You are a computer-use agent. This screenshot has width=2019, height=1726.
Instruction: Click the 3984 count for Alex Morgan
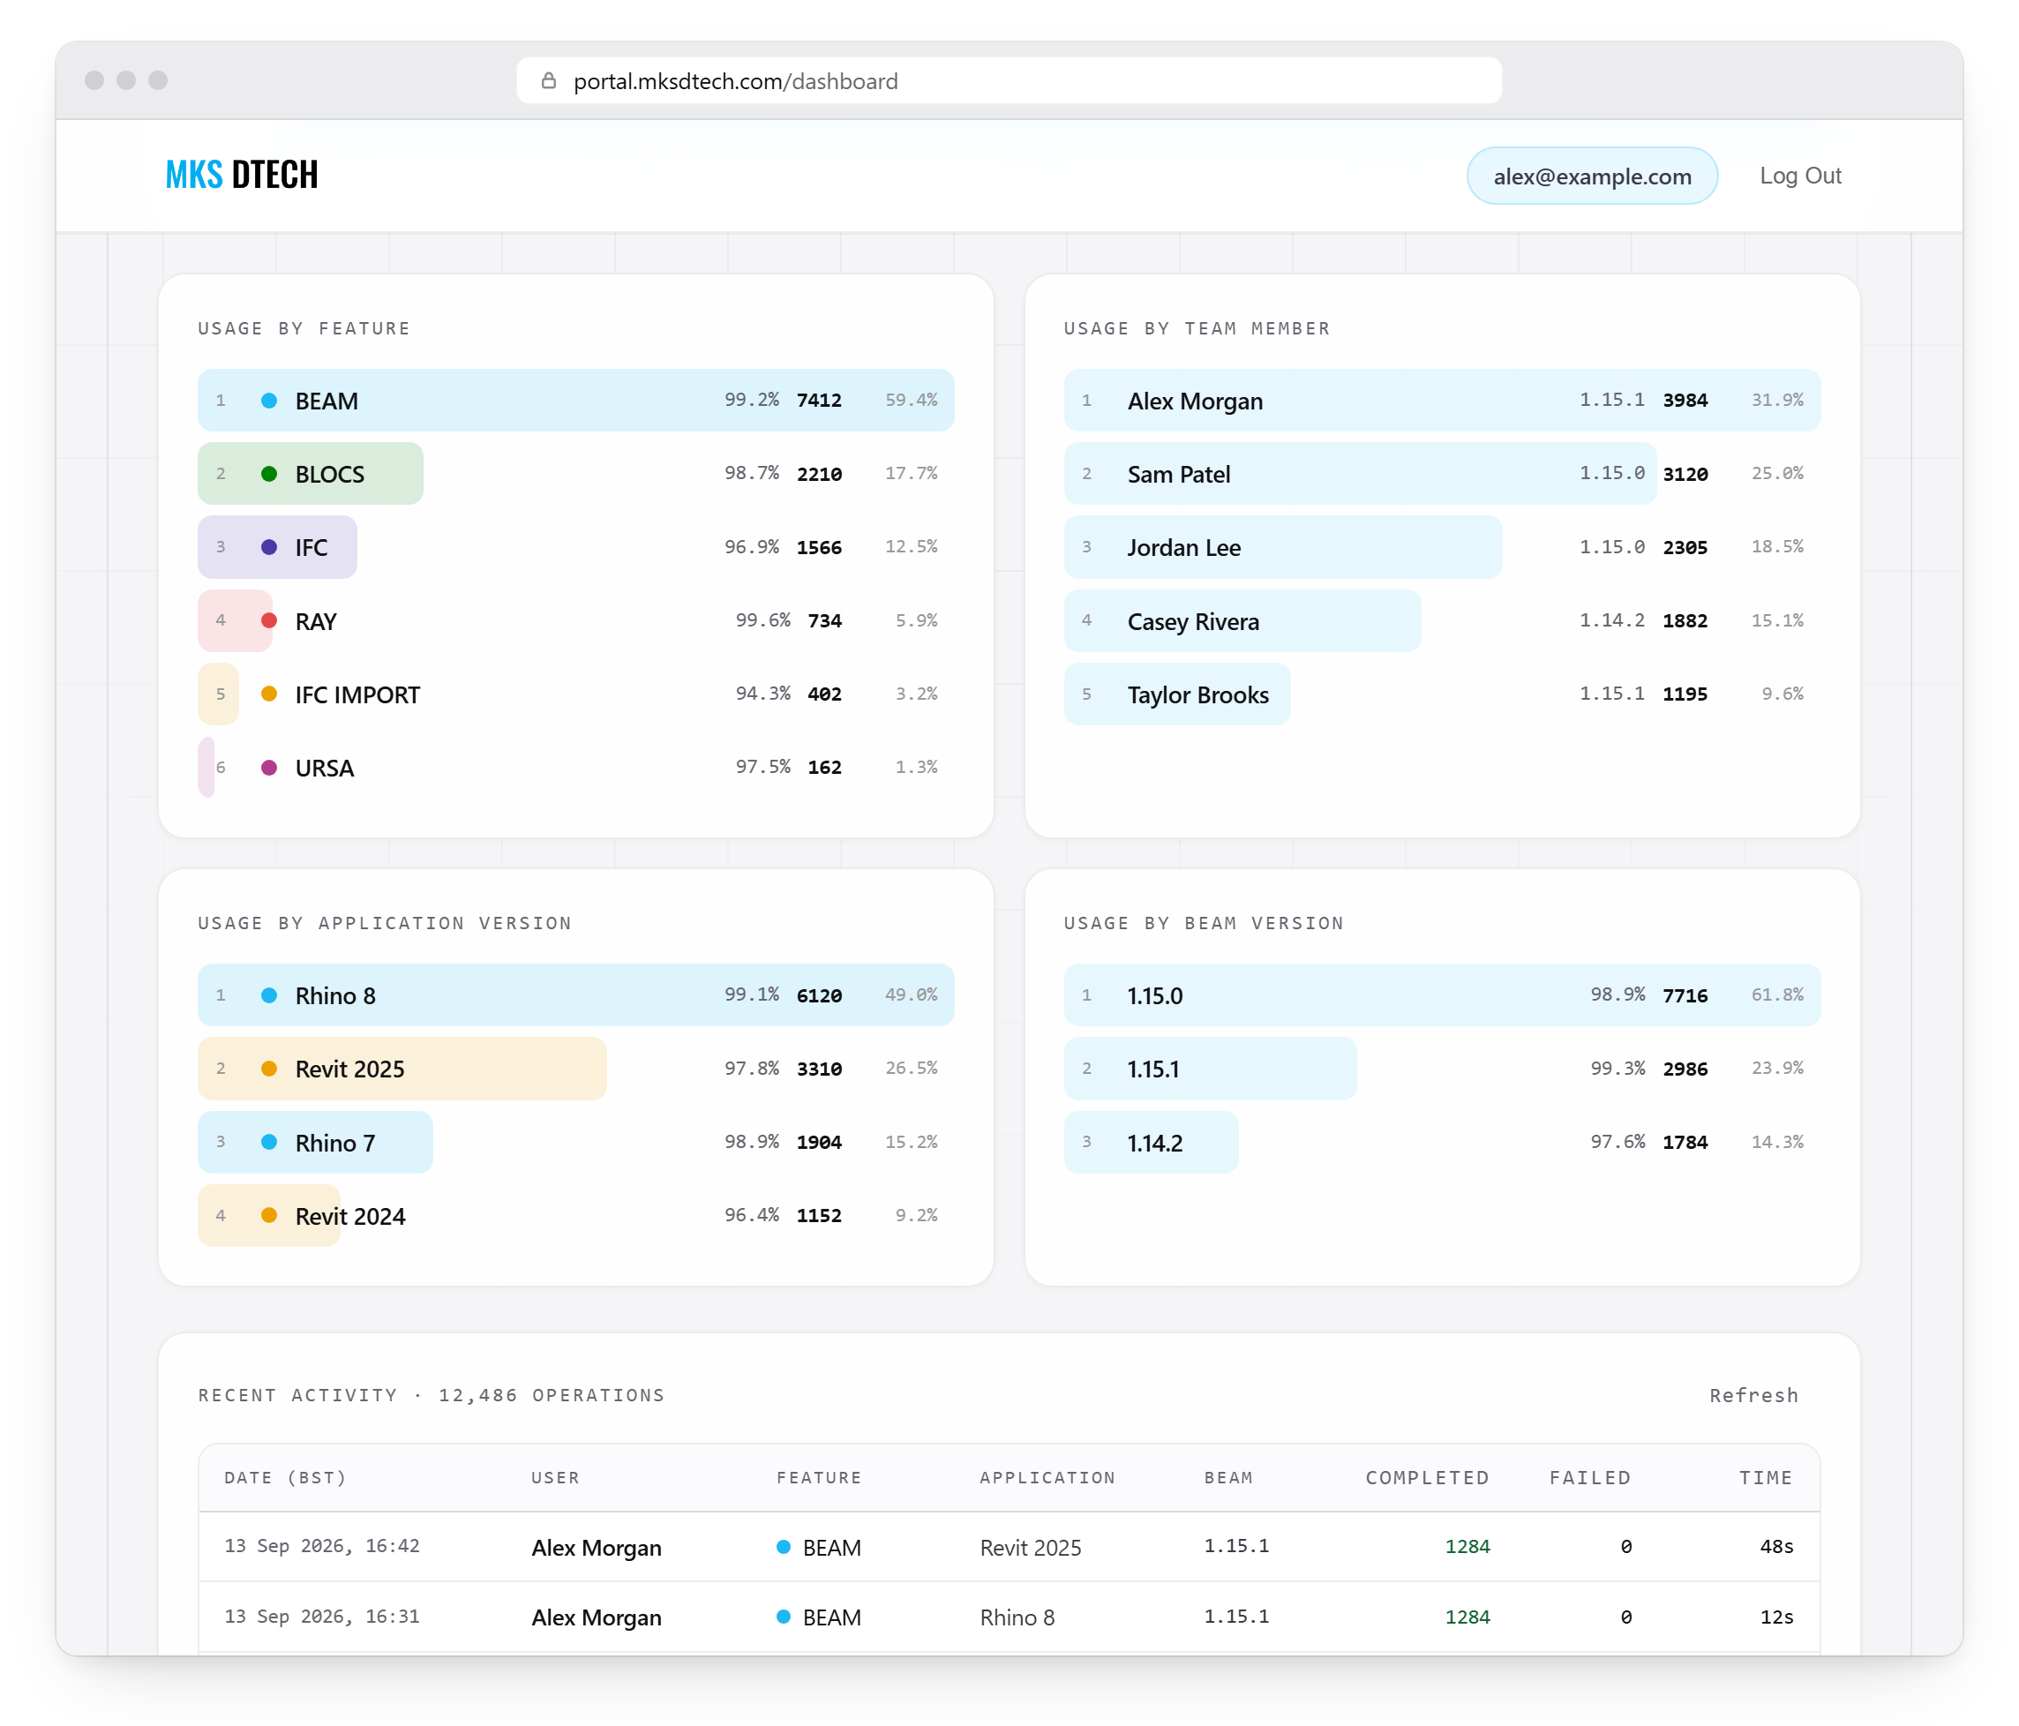pos(1685,401)
